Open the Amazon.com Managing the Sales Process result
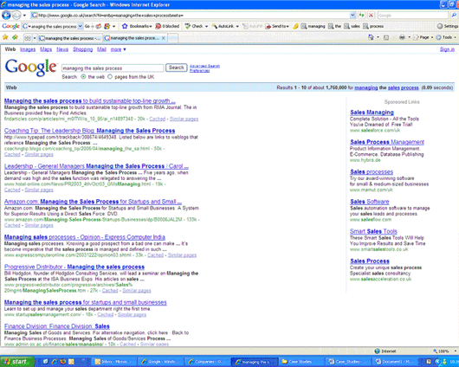Viewport: 459px width, 367px height. [x=93, y=202]
